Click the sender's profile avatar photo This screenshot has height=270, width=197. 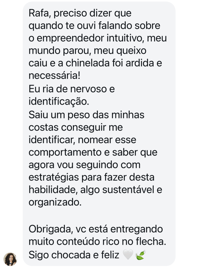point(10,259)
